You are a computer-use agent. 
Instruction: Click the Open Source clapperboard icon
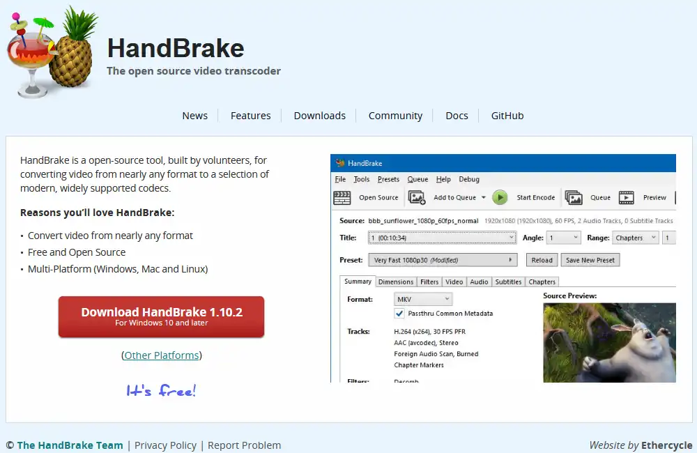342,197
